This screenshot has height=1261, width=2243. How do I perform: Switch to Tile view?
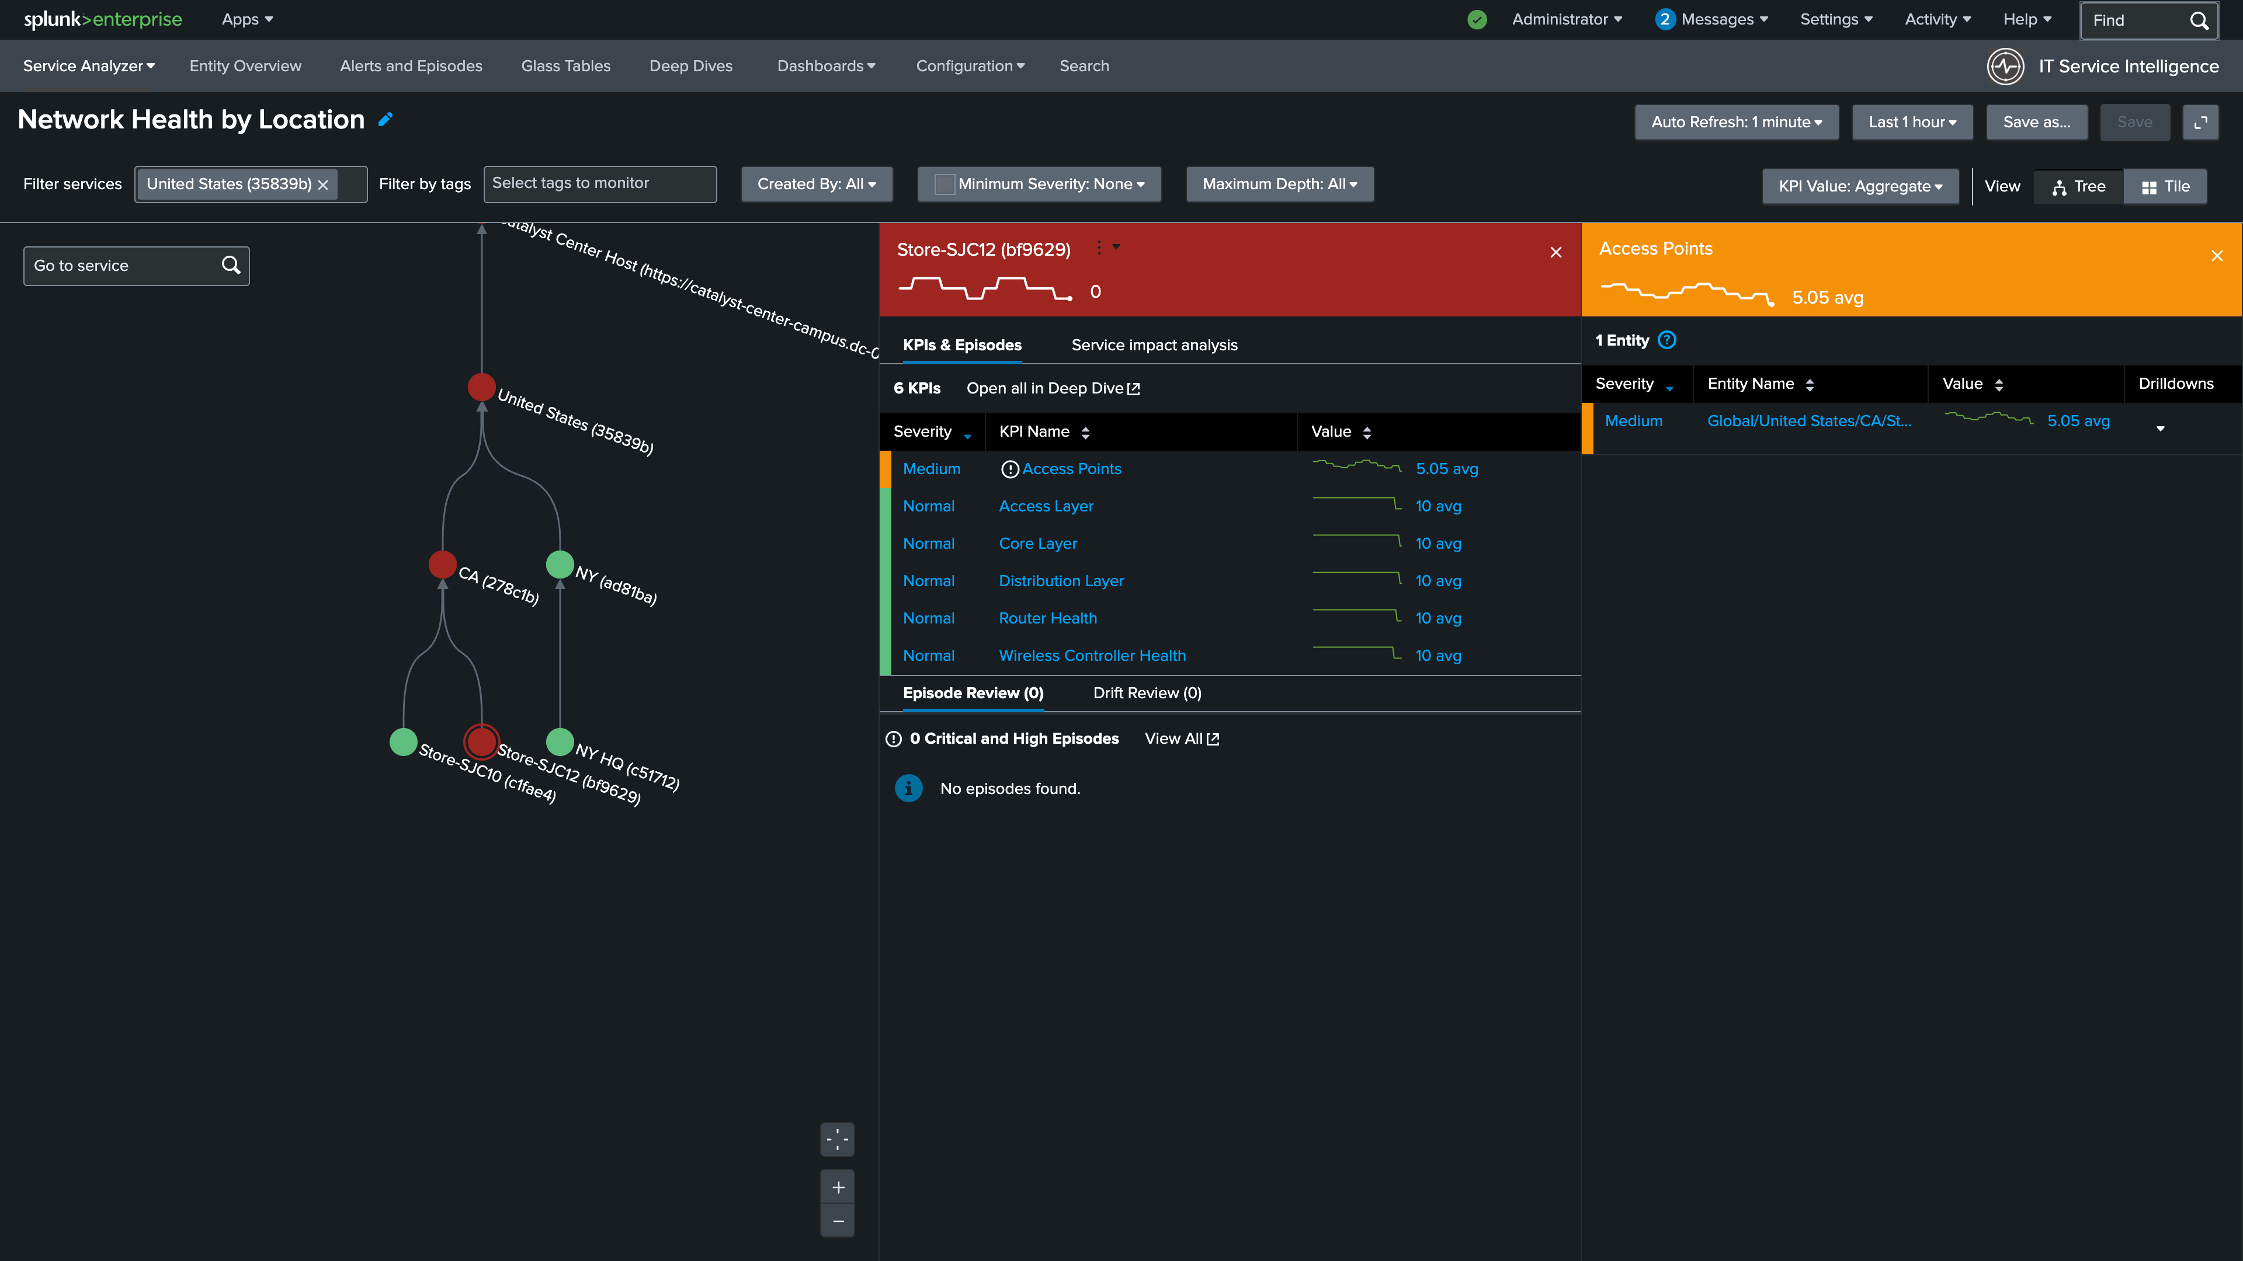coord(2165,186)
